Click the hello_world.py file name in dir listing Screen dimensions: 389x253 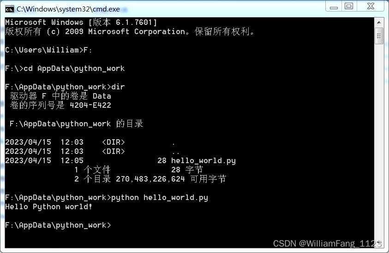click(203, 161)
